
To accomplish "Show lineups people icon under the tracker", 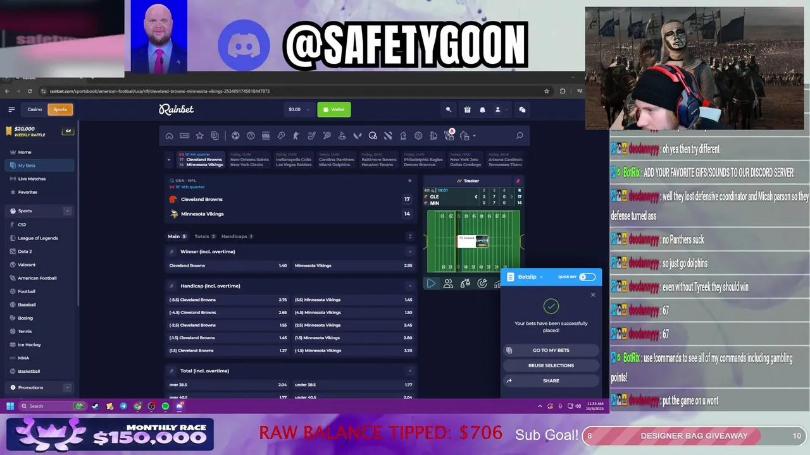I will 448,284.
